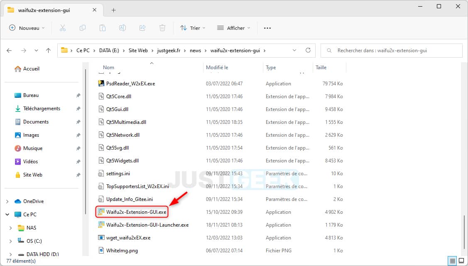Go back with the left arrow

[9, 51]
